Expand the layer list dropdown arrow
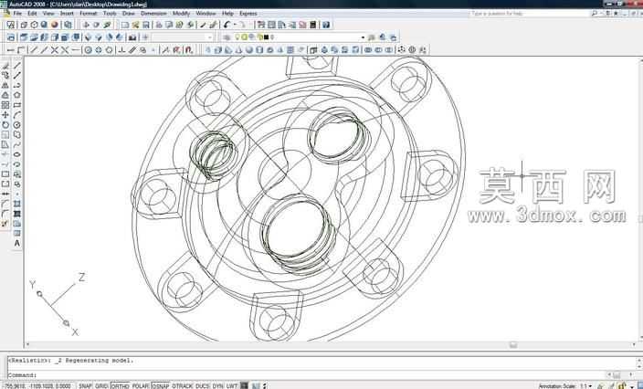The image size is (643, 389). [363, 37]
